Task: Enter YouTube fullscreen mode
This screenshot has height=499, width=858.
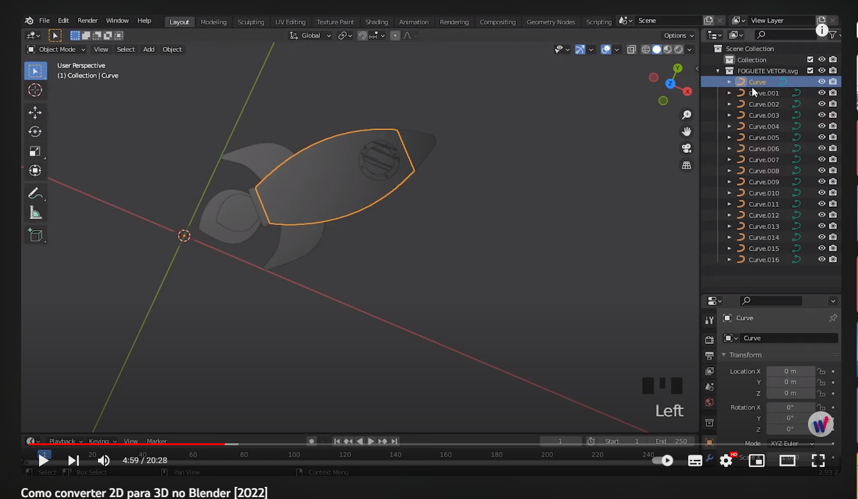Action: pos(818,460)
